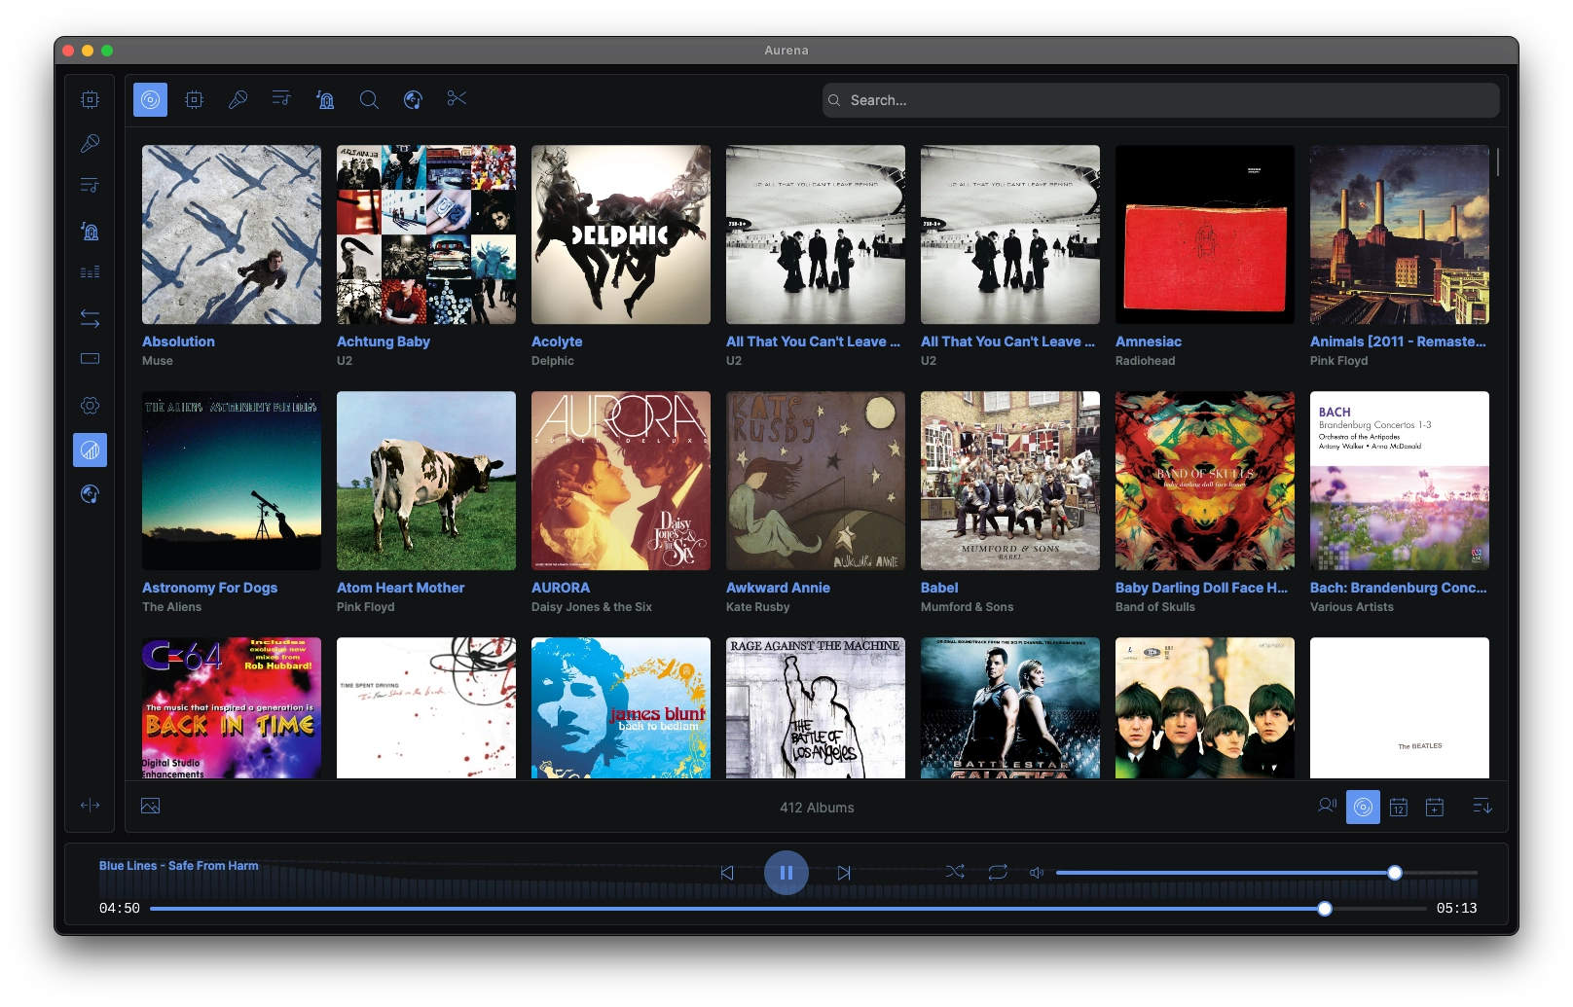This screenshot has width=1573, height=1007.
Task: Select the highlighted striped-circle icon in sidebar
Action: [x=90, y=450]
